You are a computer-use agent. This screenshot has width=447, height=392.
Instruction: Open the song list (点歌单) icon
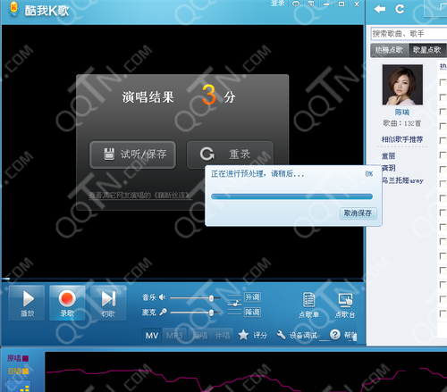click(308, 304)
